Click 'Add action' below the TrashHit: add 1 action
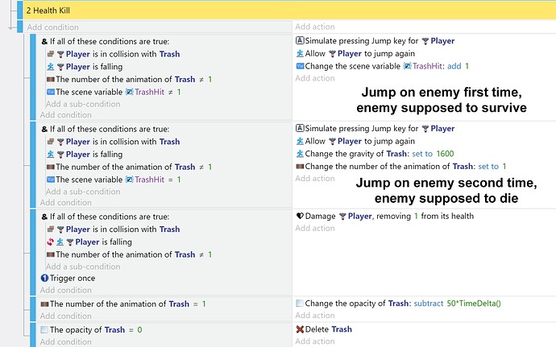The width and height of the screenshot is (556, 347). pyautogui.click(x=315, y=78)
